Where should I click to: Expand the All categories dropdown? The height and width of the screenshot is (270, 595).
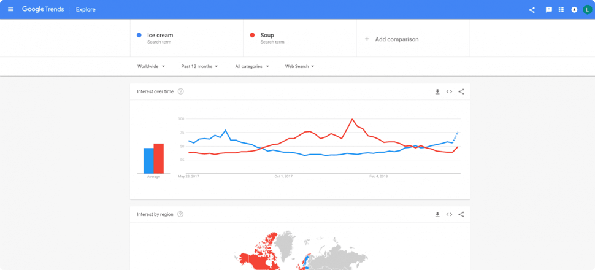[x=252, y=66]
